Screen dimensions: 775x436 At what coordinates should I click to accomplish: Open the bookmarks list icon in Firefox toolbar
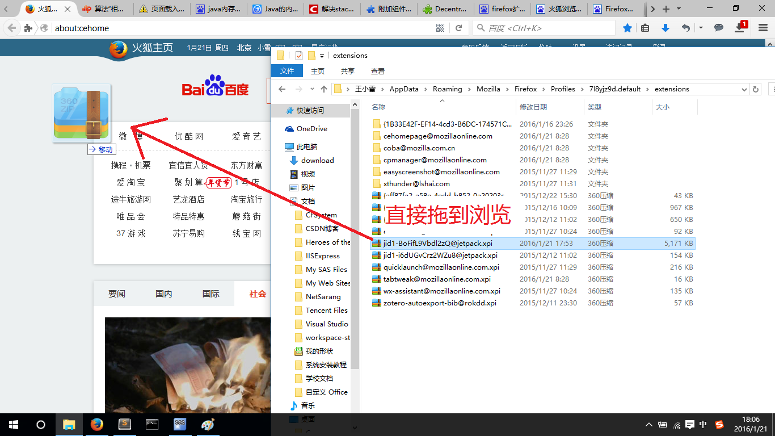tap(645, 28)
